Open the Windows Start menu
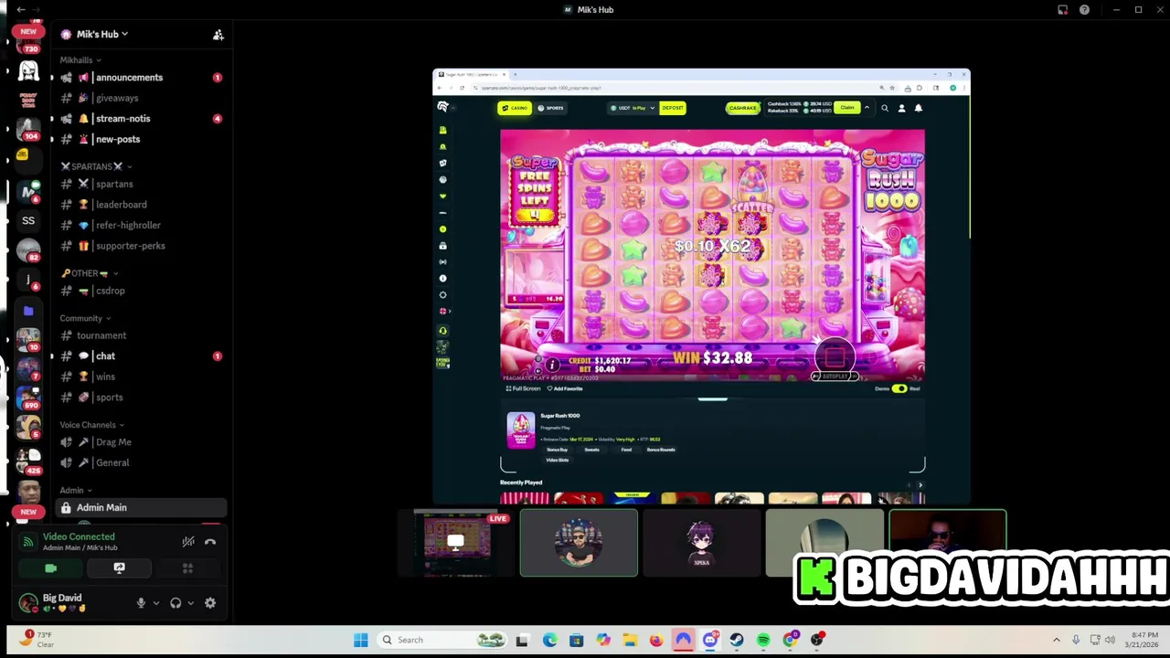This screenshot has height=658, width=1170. coord(361,640)
